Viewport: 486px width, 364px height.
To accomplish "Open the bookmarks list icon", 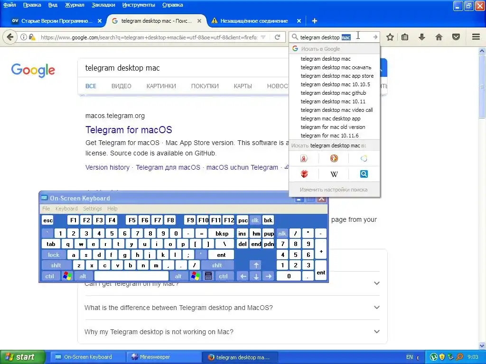I will 405,37.
